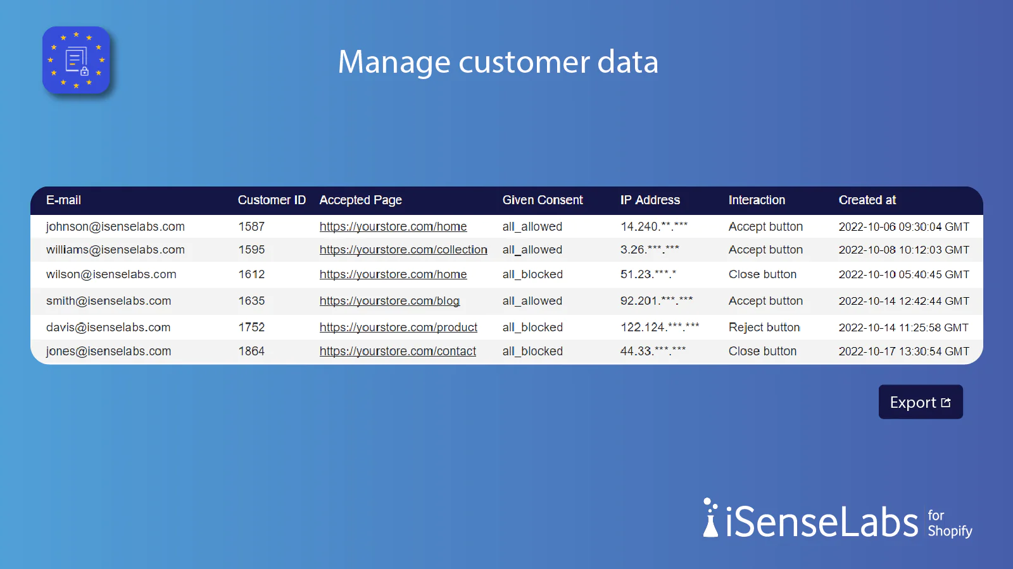The width and height of the screenshot is (1013, 569).
Task: Open the yourstore.com/contact link
Action: pos(398,351)
